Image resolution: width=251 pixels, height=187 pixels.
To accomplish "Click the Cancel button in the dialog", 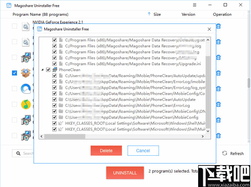I will tap(143, 151).
